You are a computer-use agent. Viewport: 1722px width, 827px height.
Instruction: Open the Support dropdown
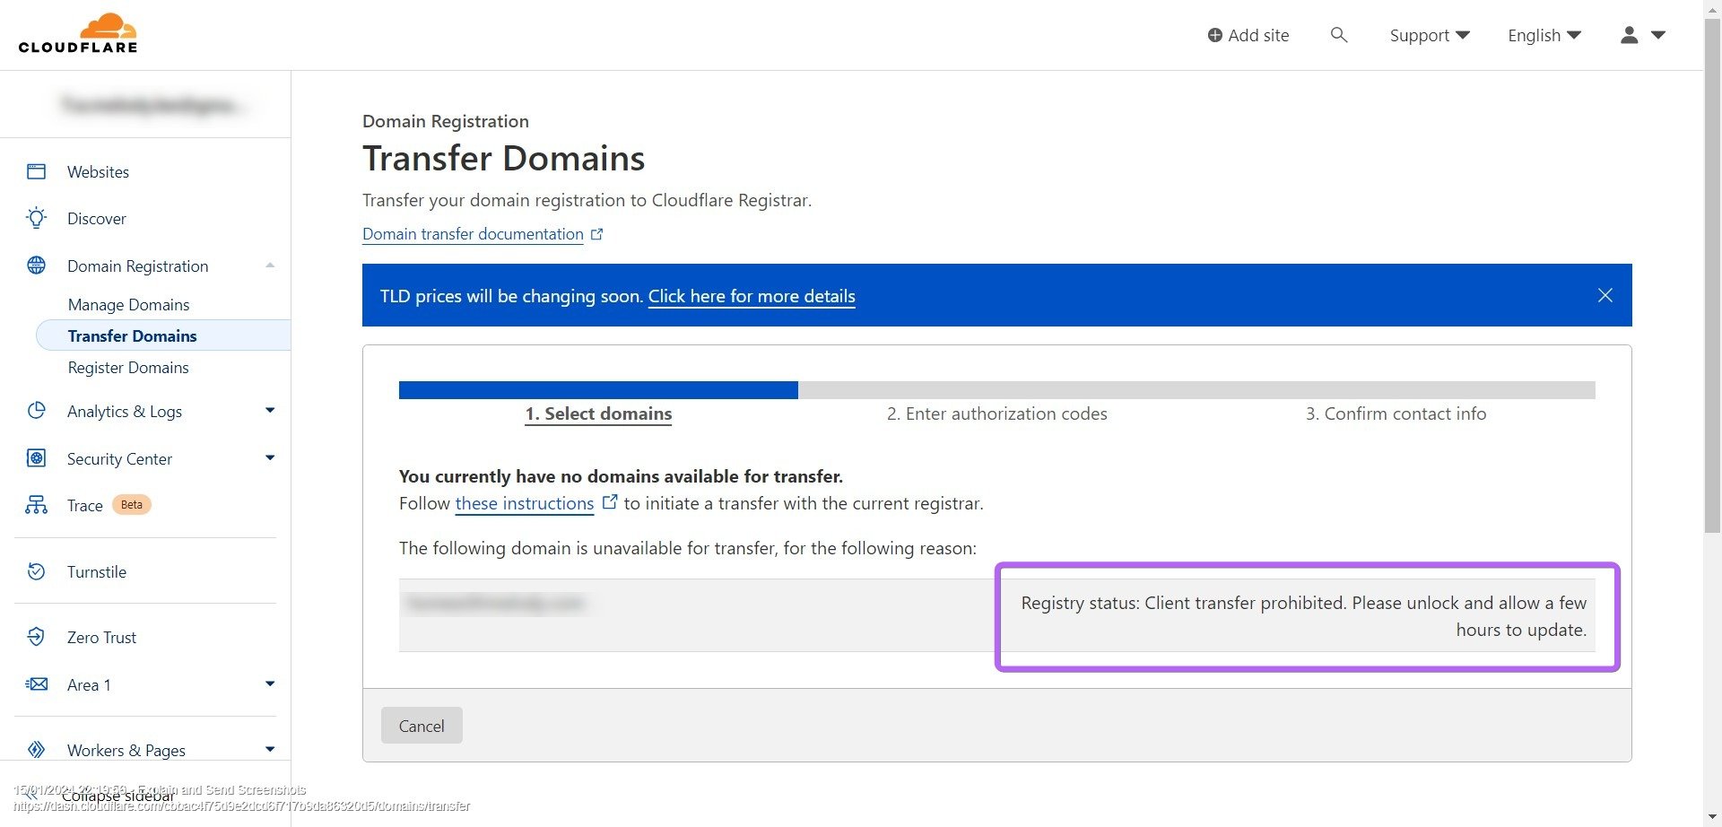(1430, 35)
